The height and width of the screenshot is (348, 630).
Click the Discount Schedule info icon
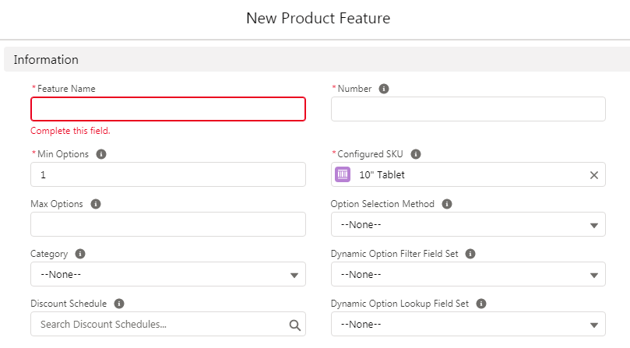[119, 304]
